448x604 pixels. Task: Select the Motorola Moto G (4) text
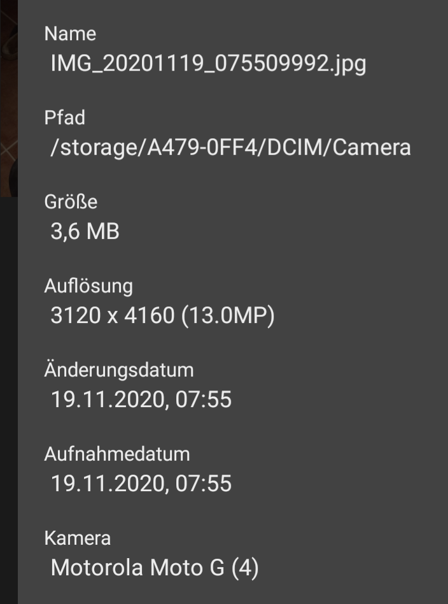155,568
